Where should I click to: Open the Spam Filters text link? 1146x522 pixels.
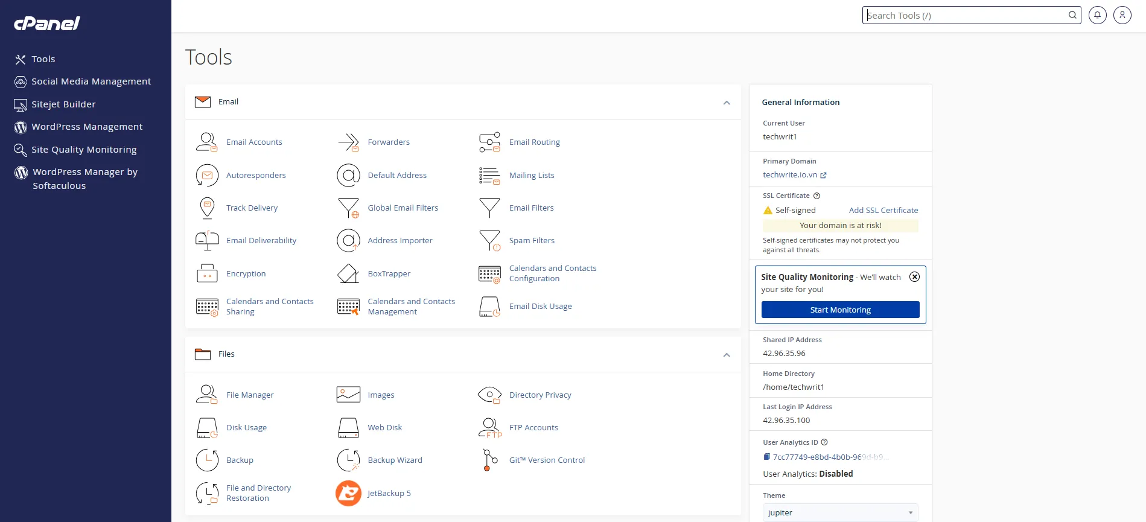point(532,240)
